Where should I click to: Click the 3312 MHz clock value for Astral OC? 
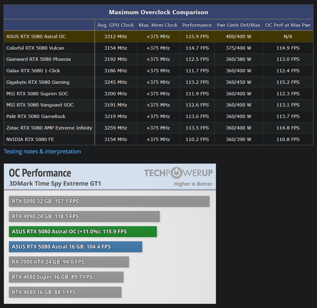click(x=115, y=36)
